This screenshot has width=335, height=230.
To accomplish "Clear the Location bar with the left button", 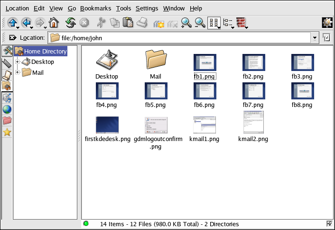I will (13, 38).
